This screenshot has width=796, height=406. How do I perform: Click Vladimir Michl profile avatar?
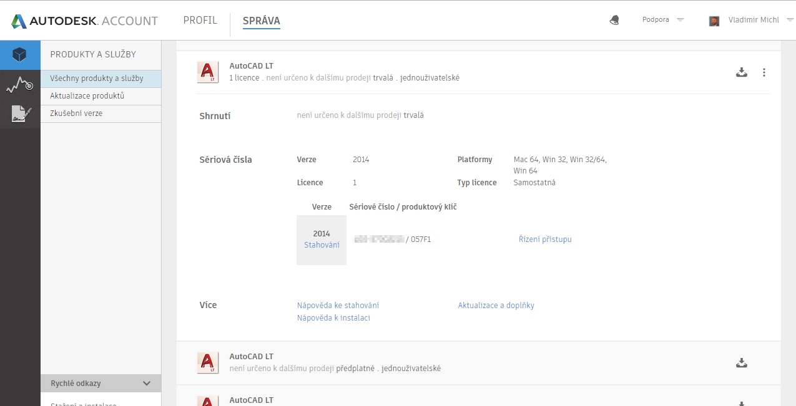tap(714, 21)
